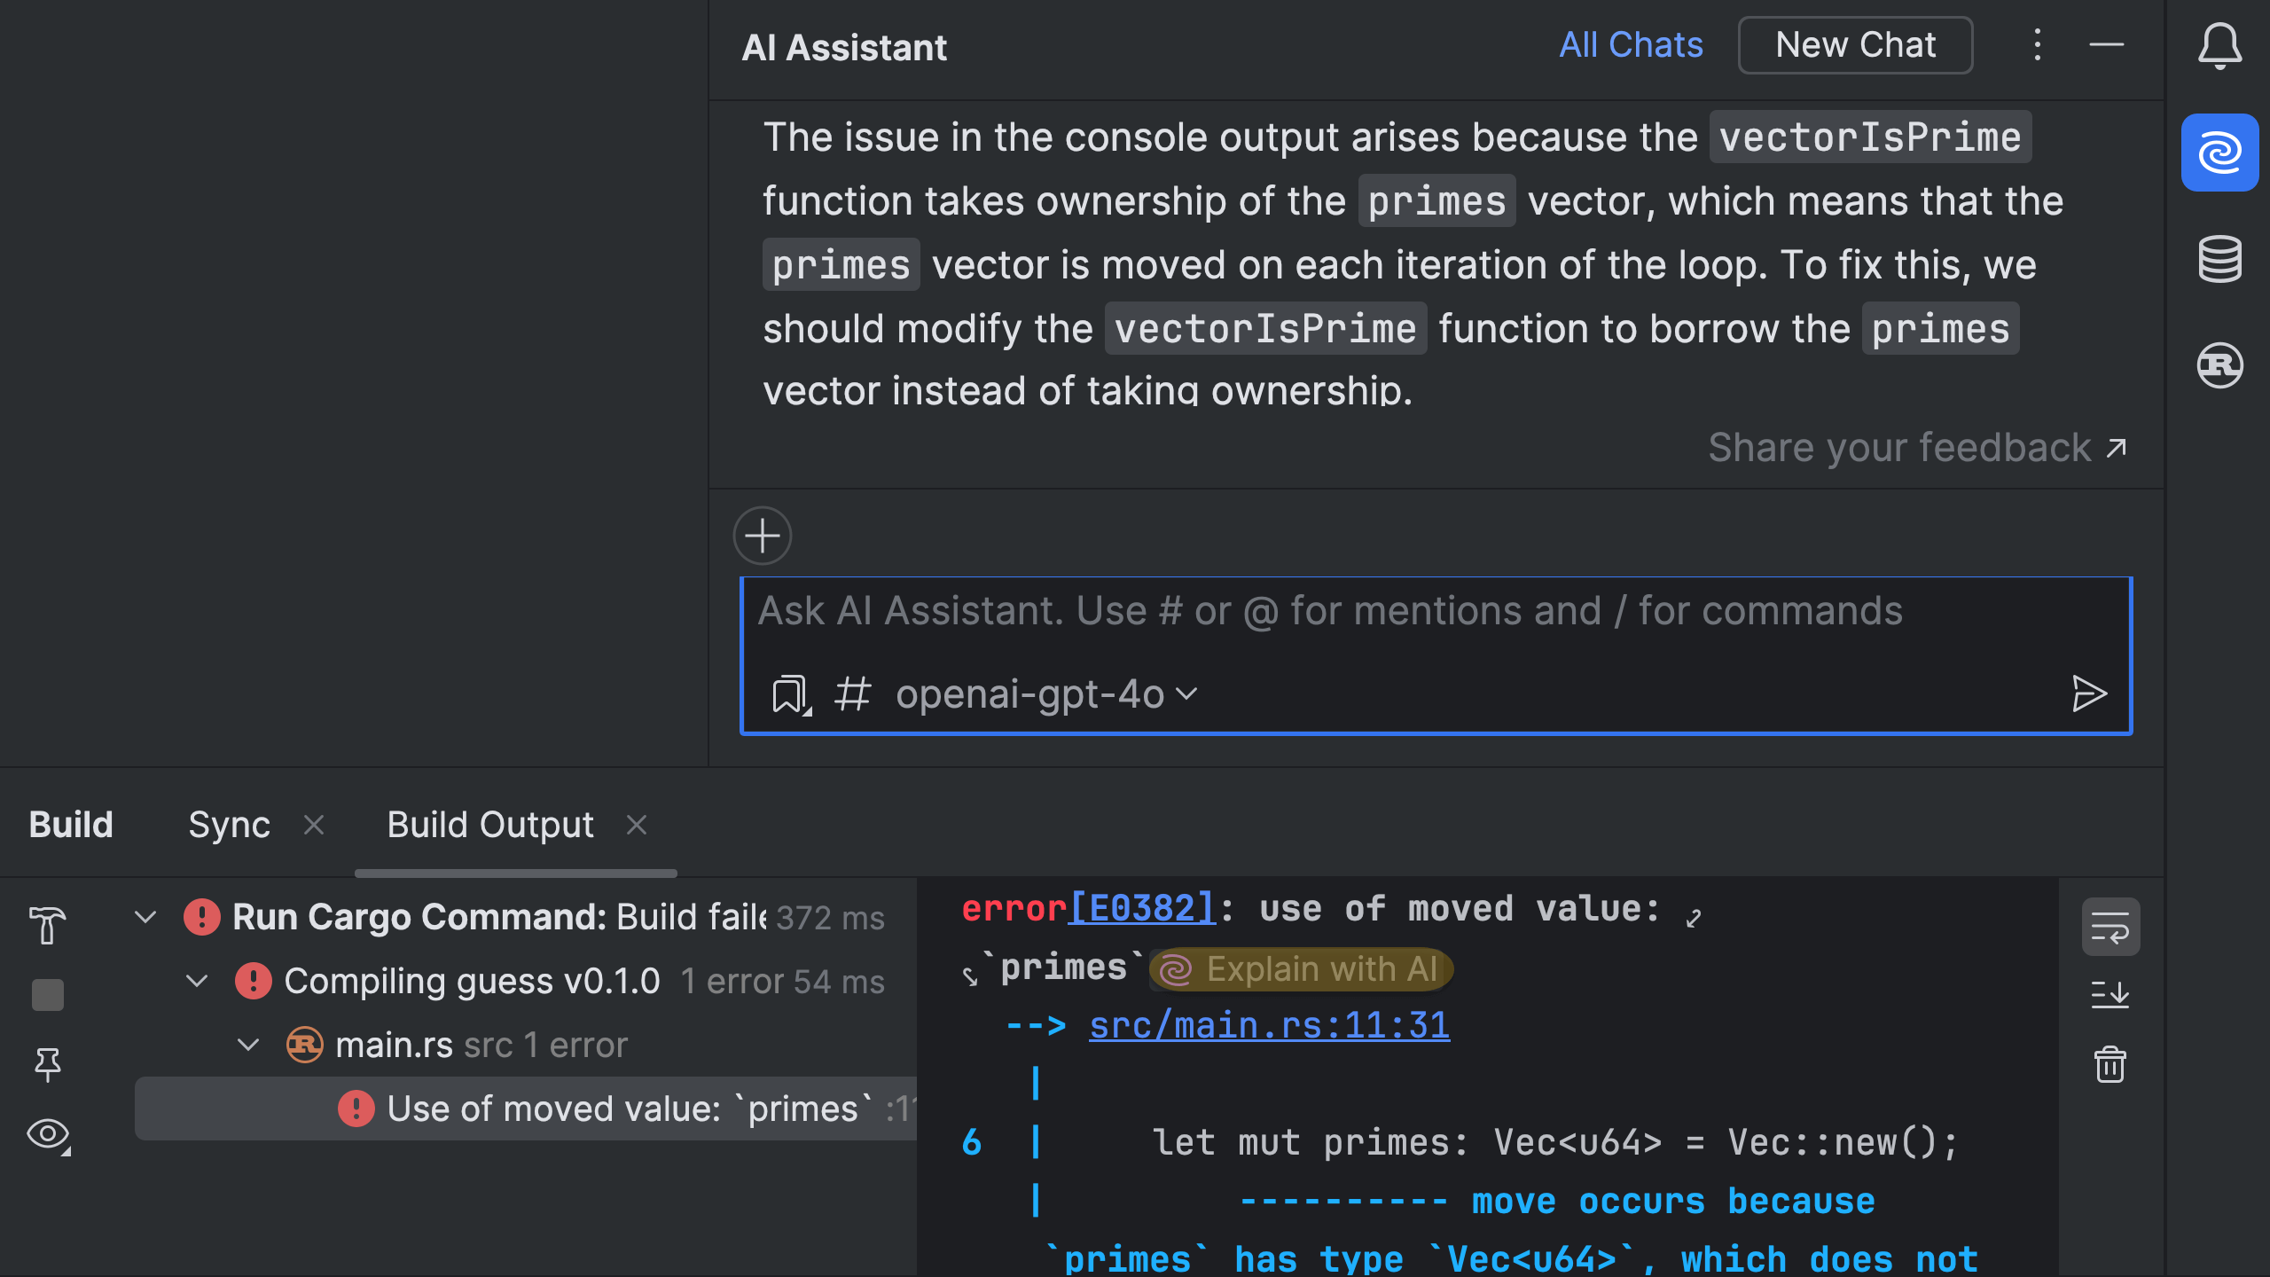Clear build output with the trash icon

point(2110,1064)
